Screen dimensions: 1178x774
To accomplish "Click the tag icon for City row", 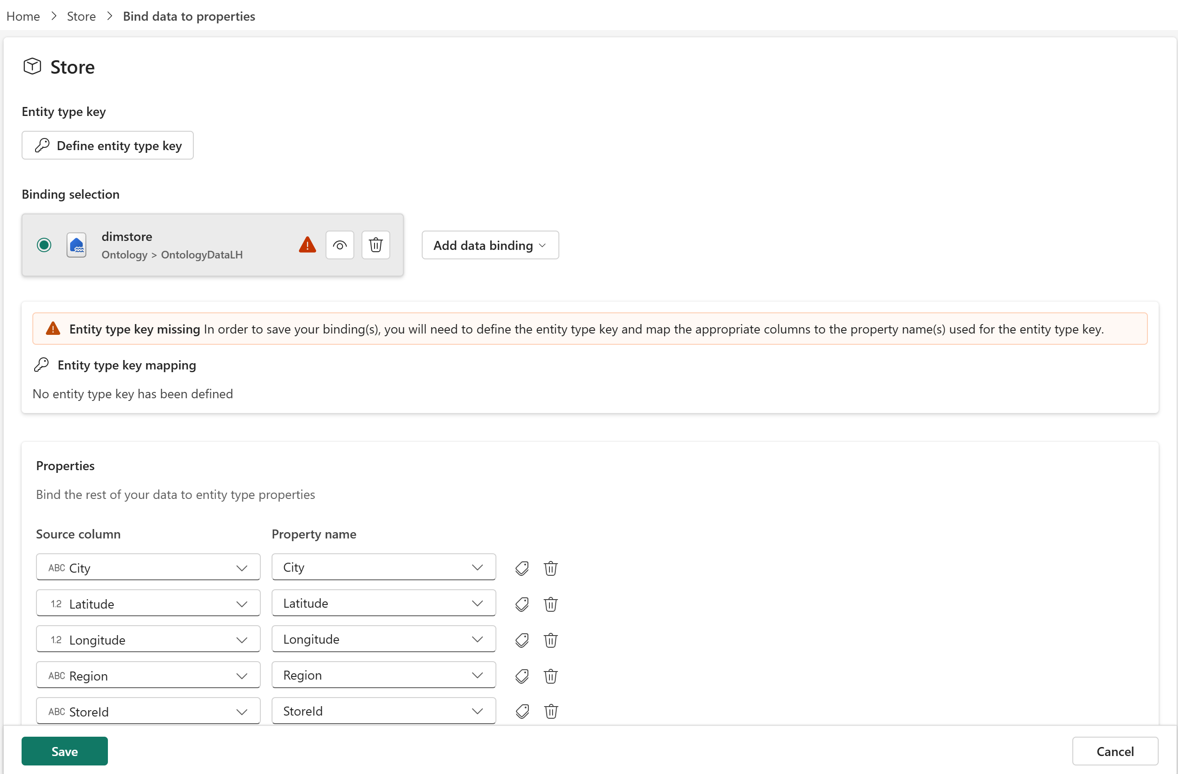I will point(522,568).
